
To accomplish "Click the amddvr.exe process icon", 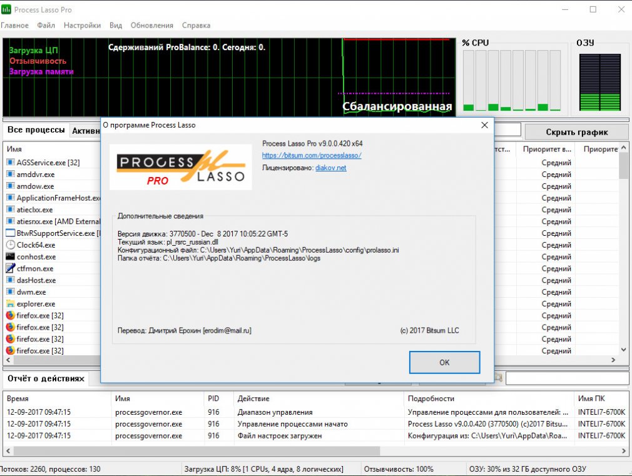I will 11,174.
